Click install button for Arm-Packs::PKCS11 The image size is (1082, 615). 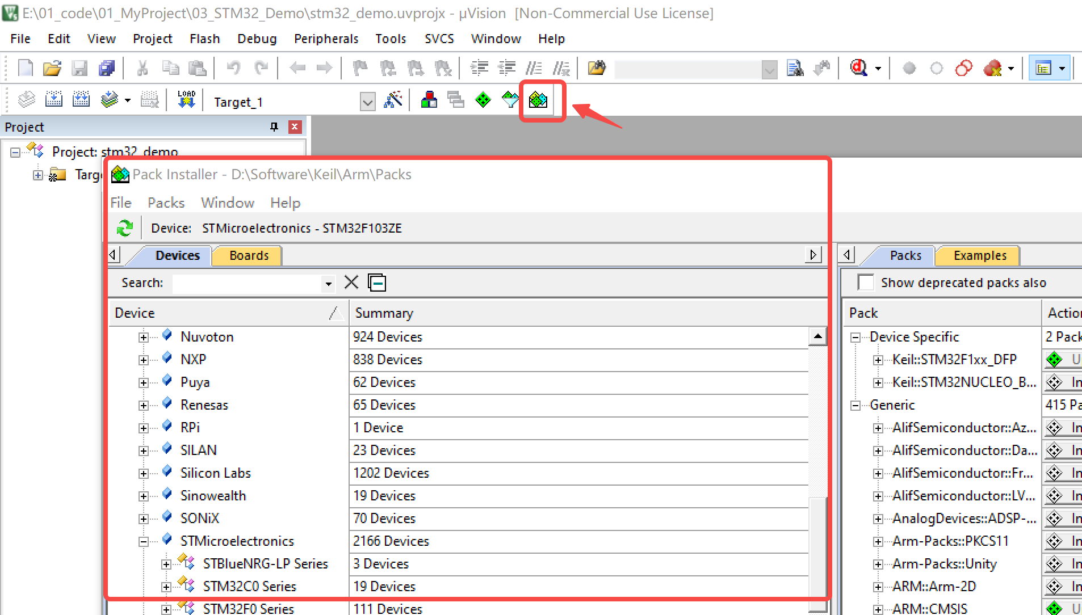click(x=1063, y=541)
